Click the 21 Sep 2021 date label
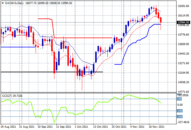This screenshot has width=191, height=130. 64,127
